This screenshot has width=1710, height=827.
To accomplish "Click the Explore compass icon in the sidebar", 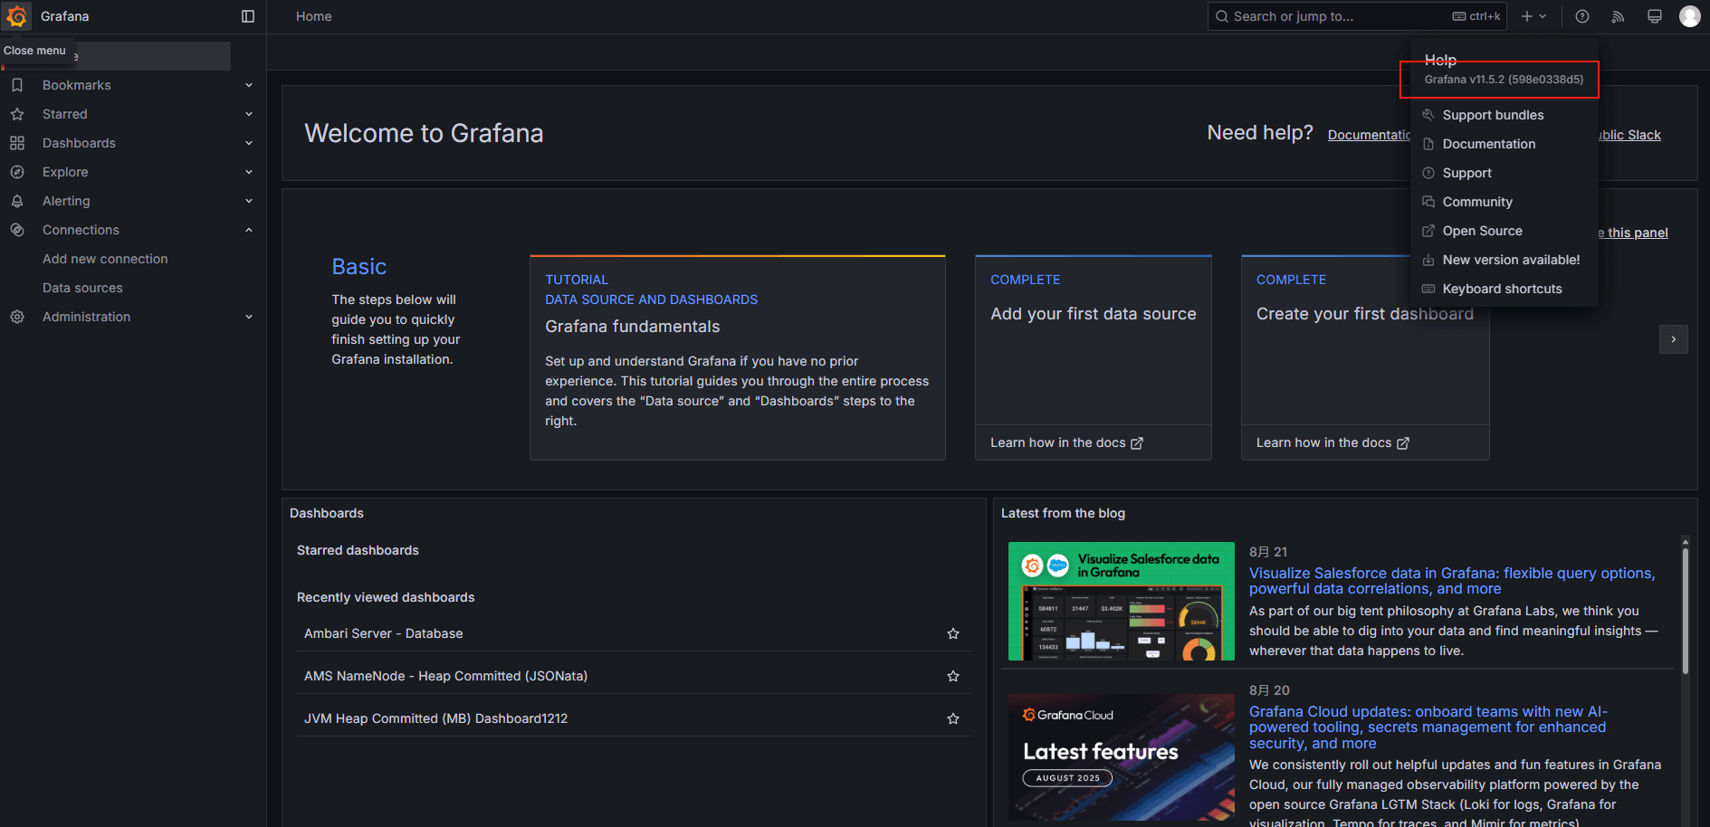I will (17, 172).
